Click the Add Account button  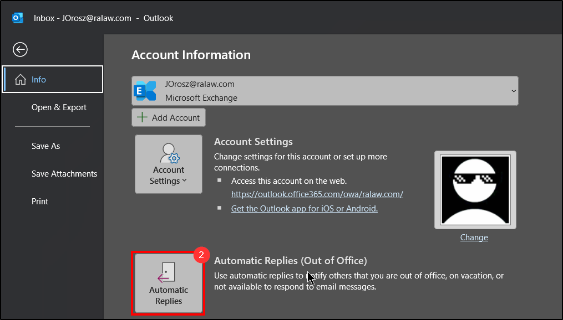point(169,117)
